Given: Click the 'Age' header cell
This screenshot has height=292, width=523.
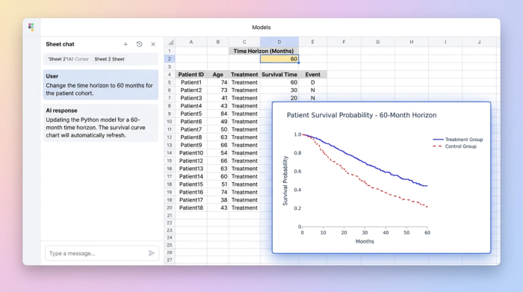Looking at the screenshot, I should pyautogui.click(x=218, y=75).
